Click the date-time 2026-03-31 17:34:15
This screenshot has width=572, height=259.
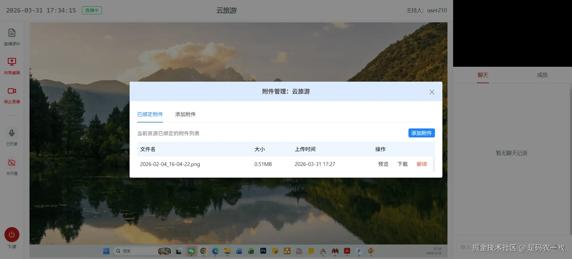pos(41,10)
